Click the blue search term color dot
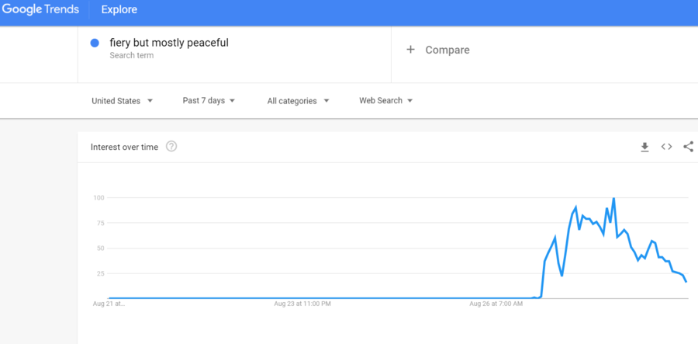The height and width of the screenshot is (344, 698). click(95, 43)
